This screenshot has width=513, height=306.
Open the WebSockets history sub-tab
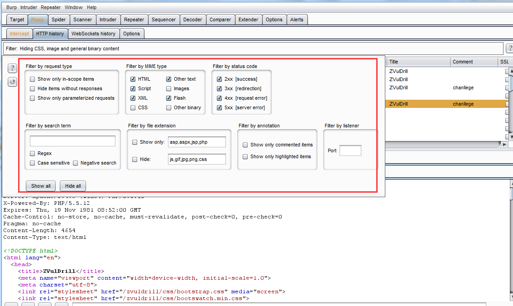pyautogui.click(x=94, y=34)
